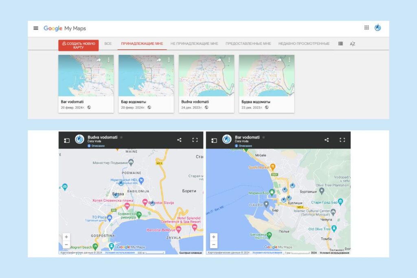Open the Bar vodomati map thumbnail
The image size is (417, 278).
tap(86, 75)
